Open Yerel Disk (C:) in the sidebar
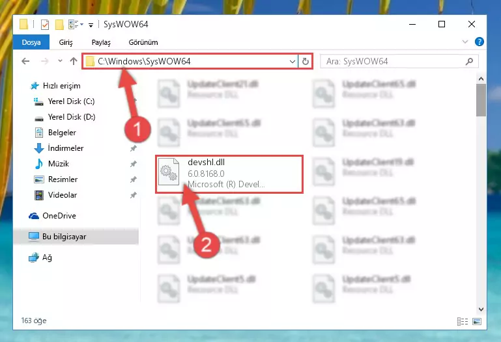The height and width of the screenshot is (342, 501). click(71, 101)
